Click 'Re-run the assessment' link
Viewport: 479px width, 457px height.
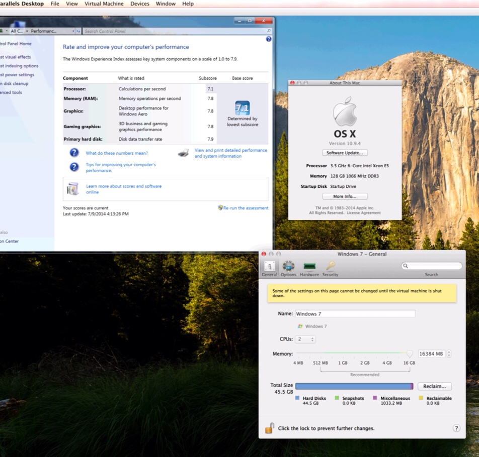coord(246,208)
